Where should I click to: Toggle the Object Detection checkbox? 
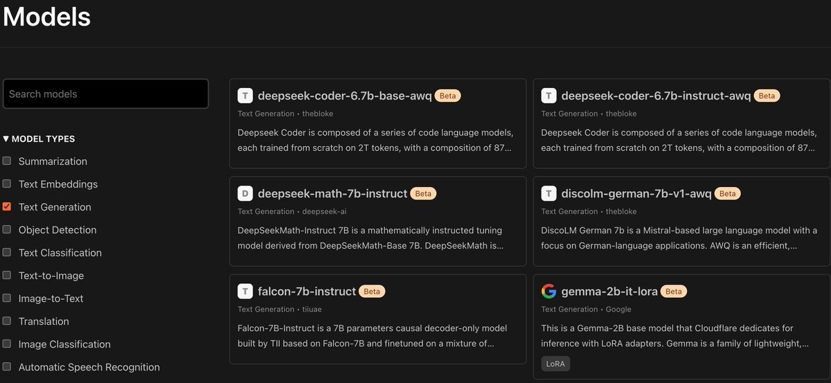(x=7, y=229)
